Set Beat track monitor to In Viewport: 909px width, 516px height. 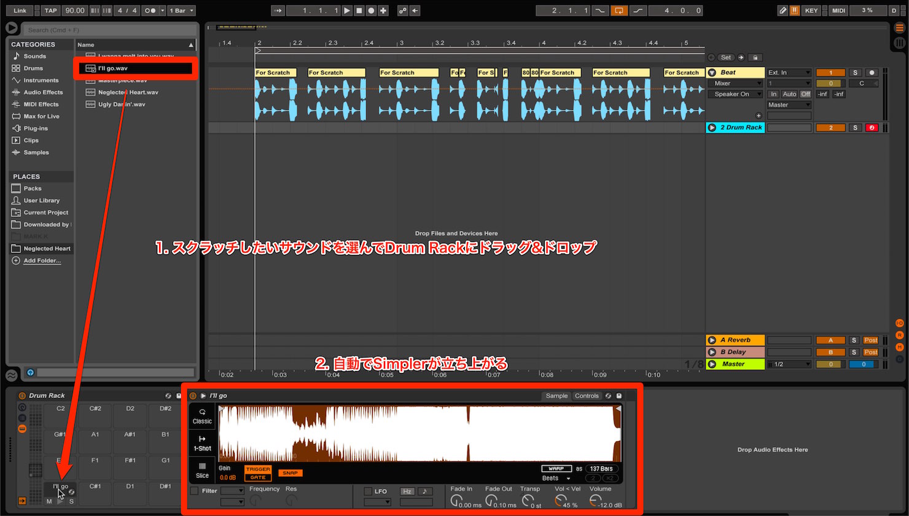point(774,95)
